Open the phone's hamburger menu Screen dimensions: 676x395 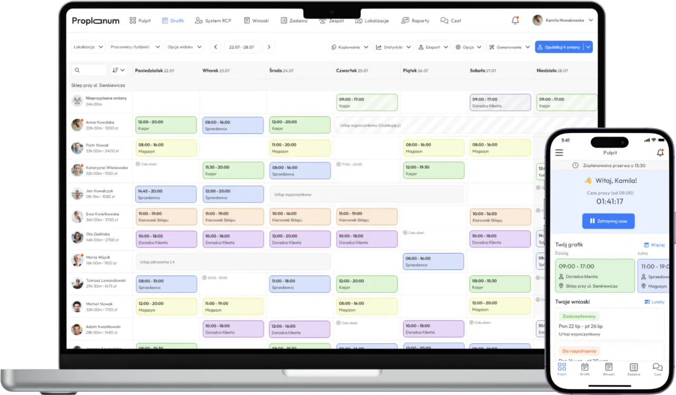[559, 153]
